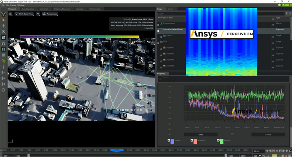Jump to timeline end button
This screenshot has width=292, height=157.
pyautogui.click(x=287, y=151)
